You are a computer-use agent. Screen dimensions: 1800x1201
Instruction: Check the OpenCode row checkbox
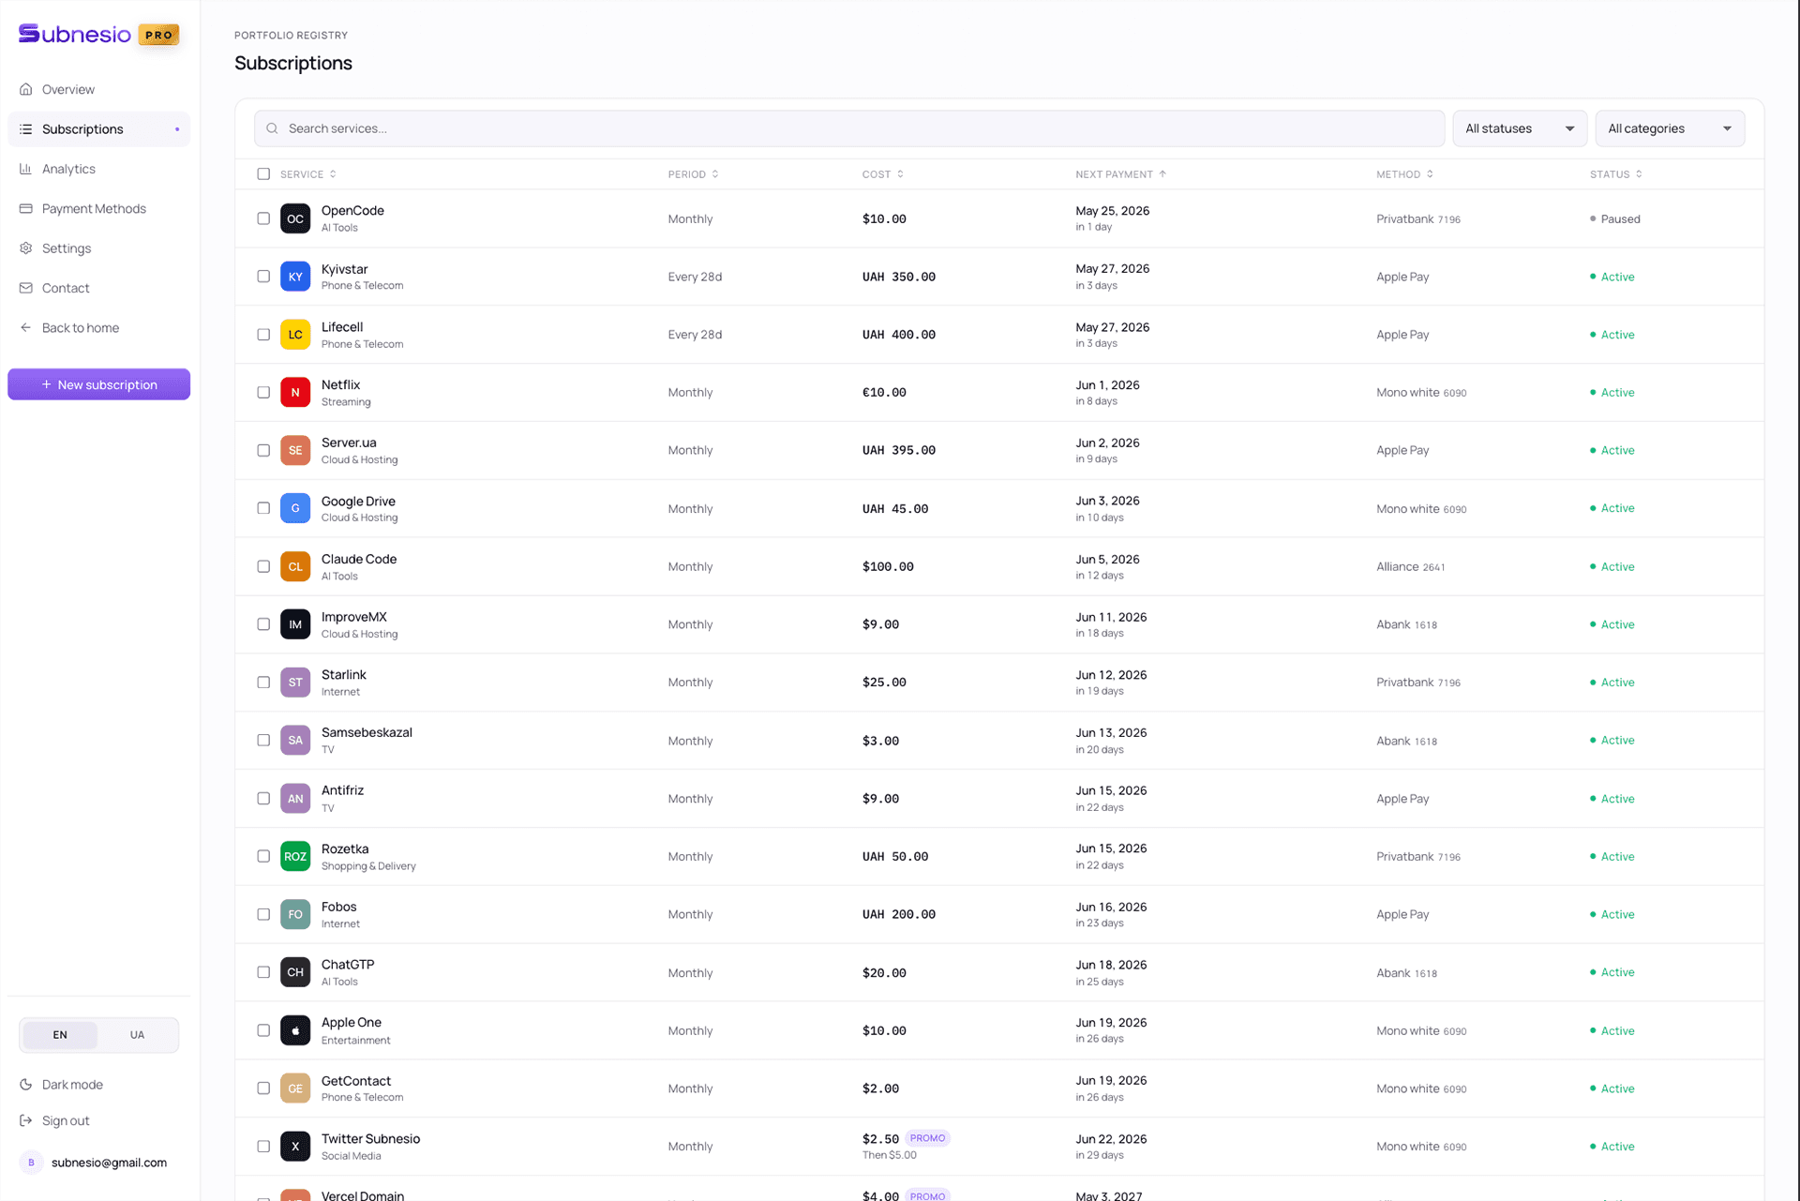(x=263, y=218)
